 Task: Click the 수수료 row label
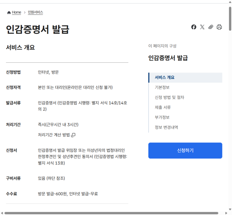pos(12,194)
